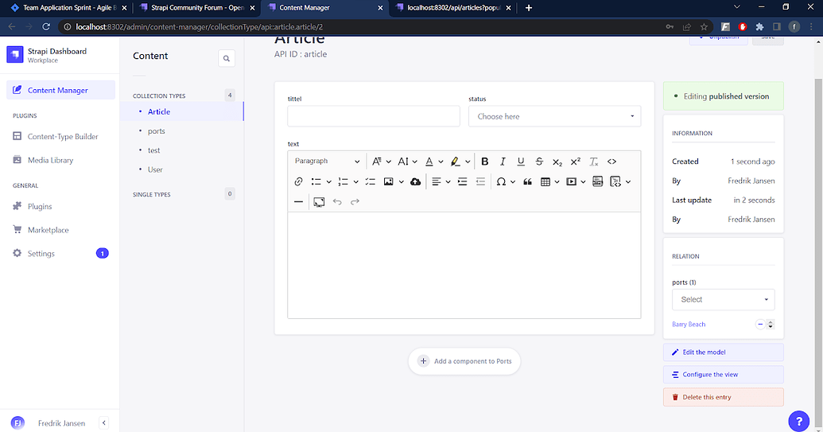Click Edit the model

point(723,352)
